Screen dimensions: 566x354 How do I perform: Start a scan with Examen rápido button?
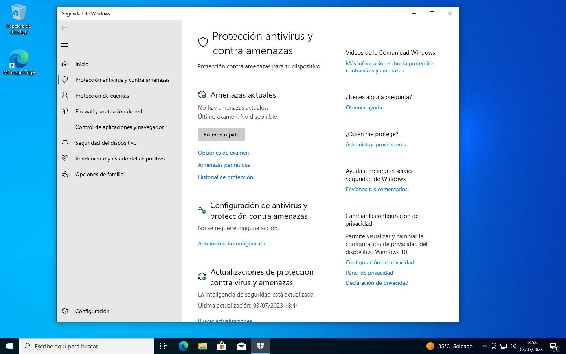point(221,135)
